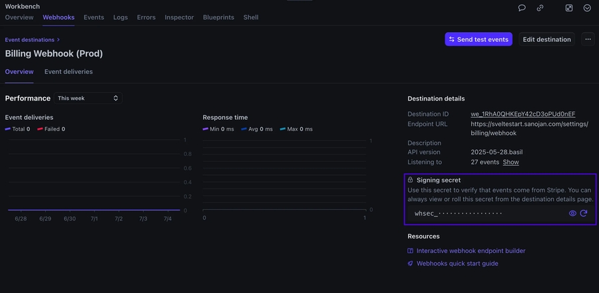Expand Workbench with the fullscreen icon
Screen dimensions: 599x293
tap(569, 8)
